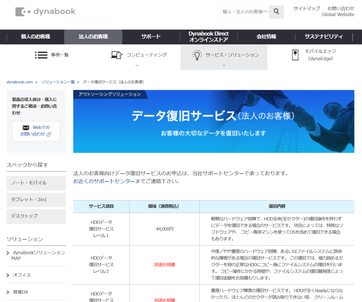
Task: Open the サステナビリティ menu item
Action: click(323, 37)
